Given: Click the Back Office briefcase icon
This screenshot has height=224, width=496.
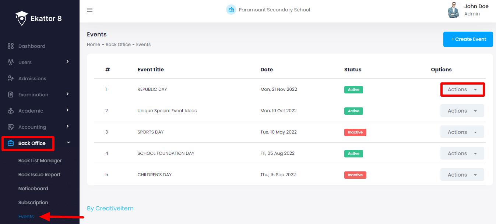Looking at the screenshot, I should (11, 143).
